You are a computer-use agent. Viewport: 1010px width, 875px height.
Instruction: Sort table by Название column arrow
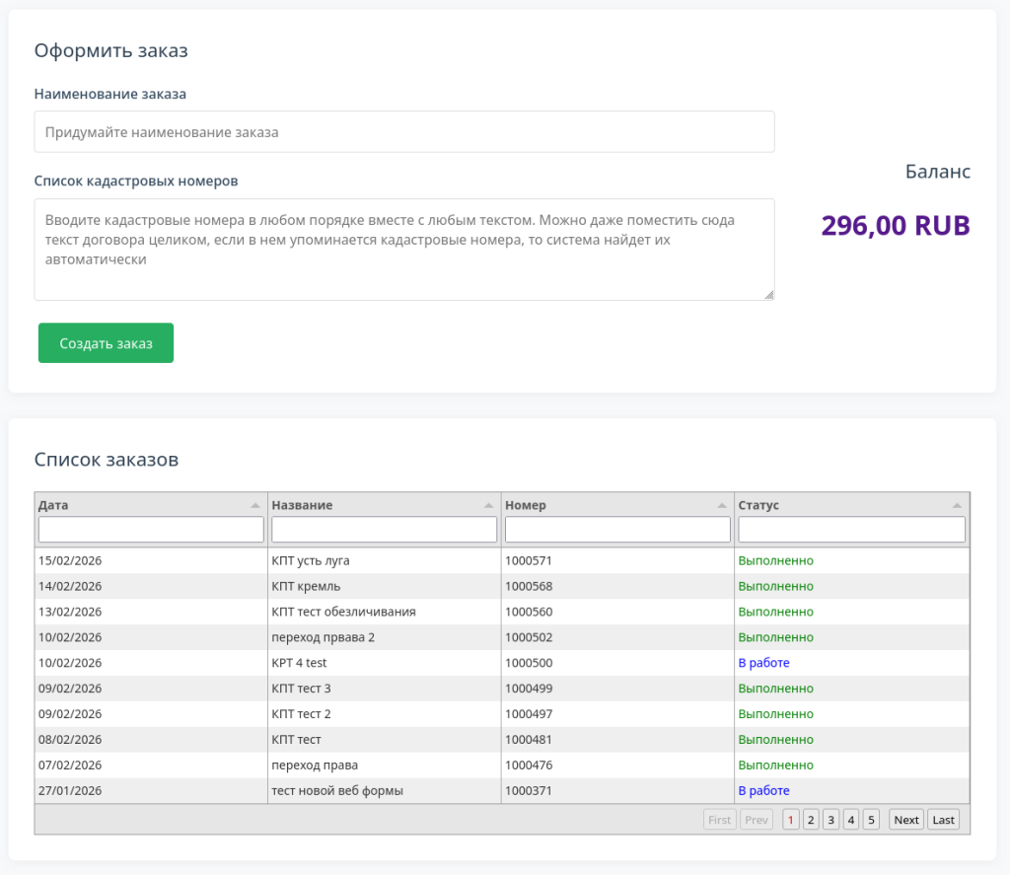coord(488,505)
